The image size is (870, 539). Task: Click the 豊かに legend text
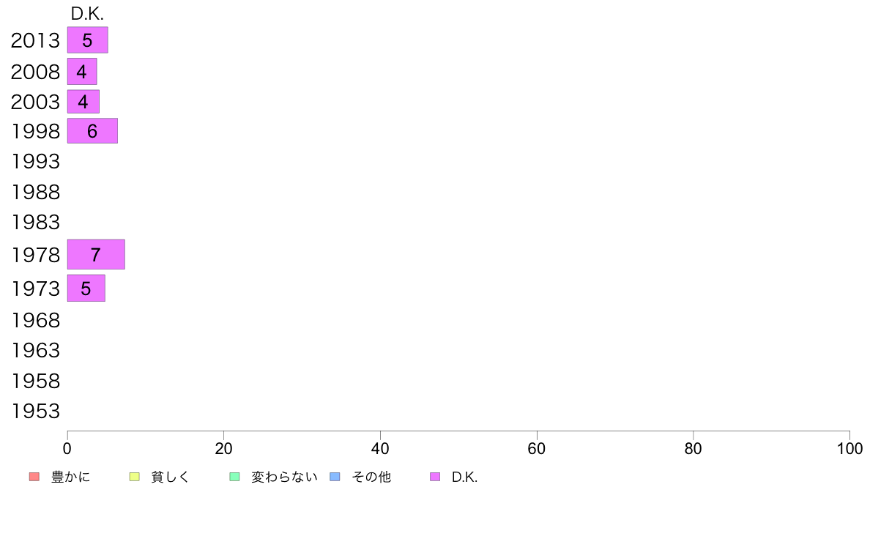pos(70,477)
